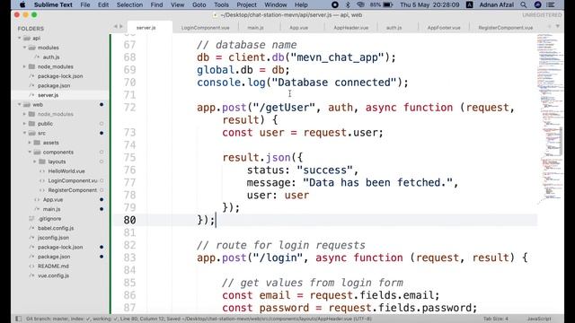Switch to the AppHeader.vue tab
575x323 pixels.
[x=351, y=28]
